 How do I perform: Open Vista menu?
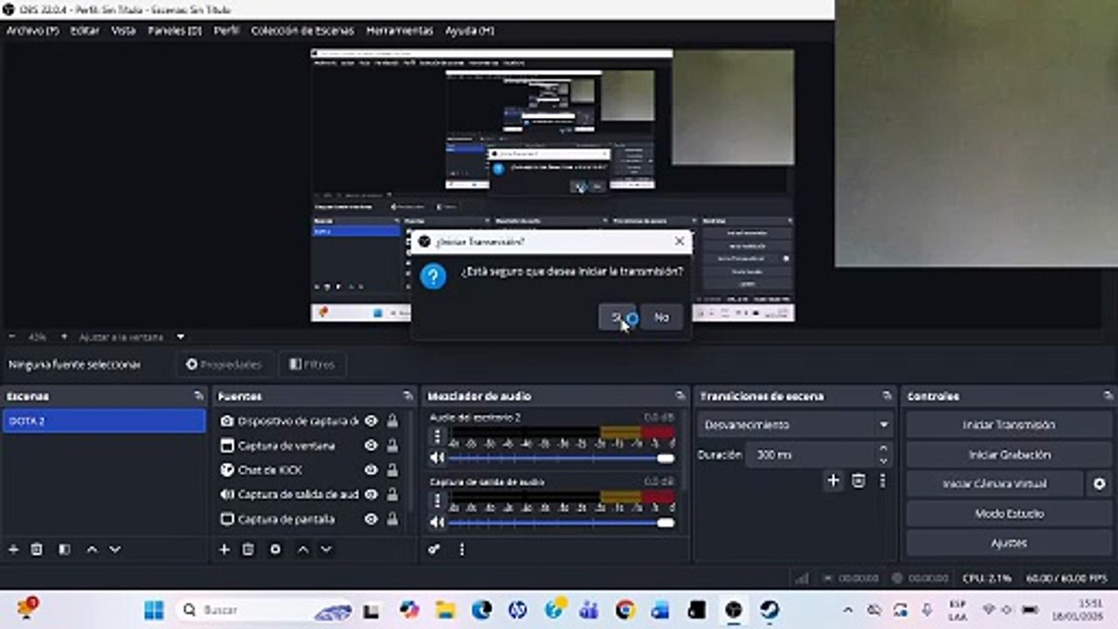click(x=123, y=31)
